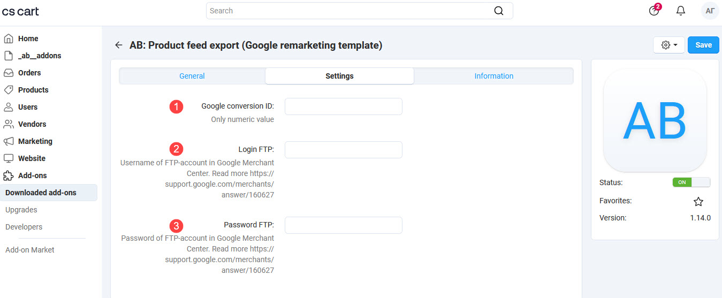The width and height of the screenshot is (722, 298).
Task: Mark add-on as favorite with star
Action: (x=698, y=202)
